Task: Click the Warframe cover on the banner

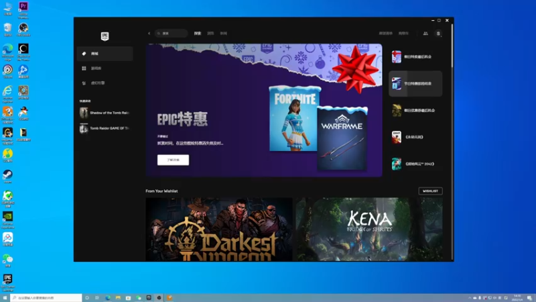Action: 342,138
